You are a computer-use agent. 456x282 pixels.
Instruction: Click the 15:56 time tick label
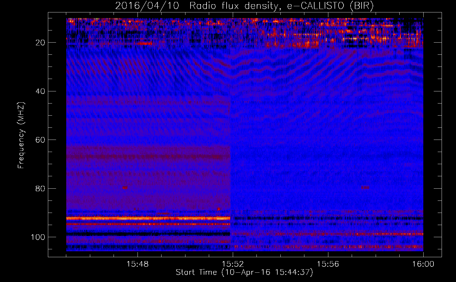(x=328, y=264)
